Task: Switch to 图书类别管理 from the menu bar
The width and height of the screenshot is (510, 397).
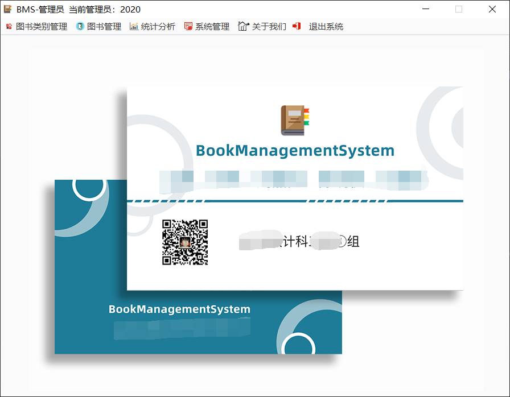Action: tap(41, 26)
